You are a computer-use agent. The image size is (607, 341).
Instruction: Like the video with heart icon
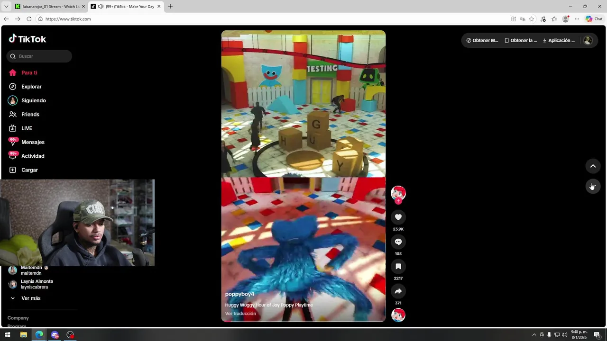[398, 217]
